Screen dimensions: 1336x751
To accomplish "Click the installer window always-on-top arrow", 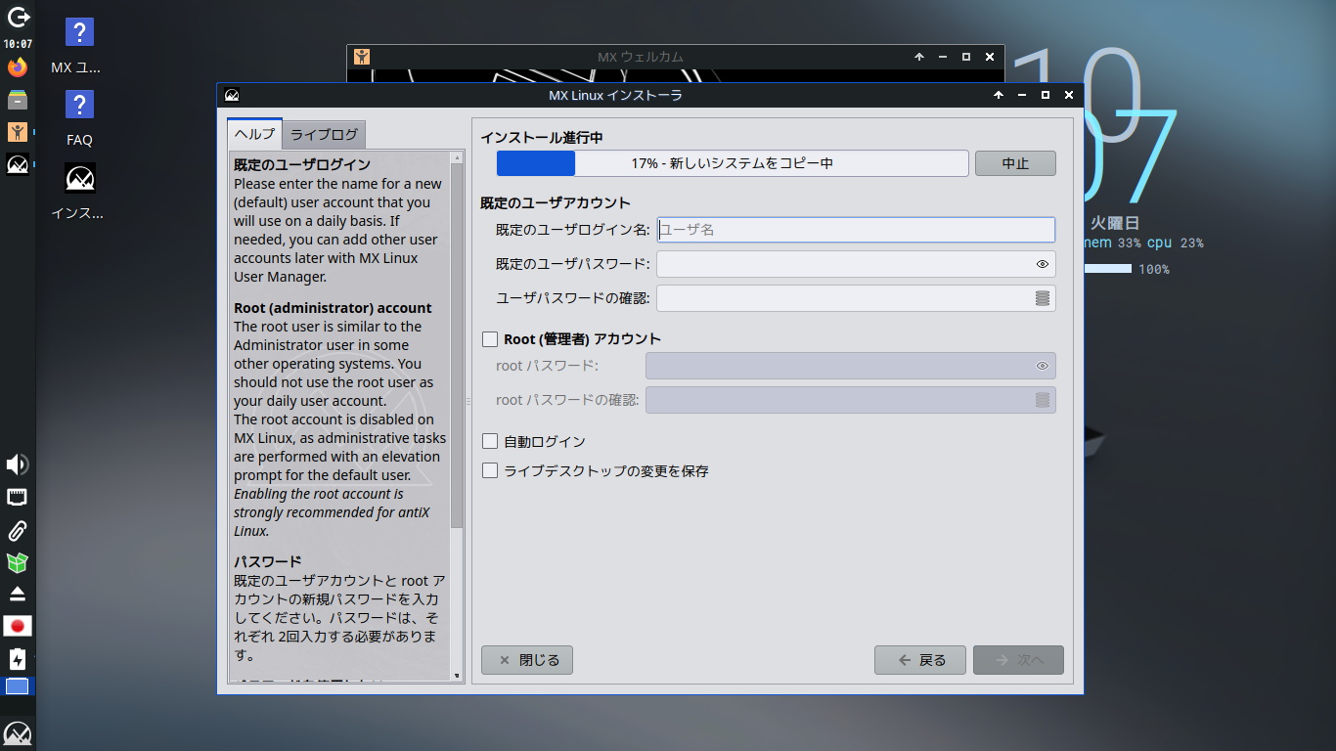I will pos(999,95).
